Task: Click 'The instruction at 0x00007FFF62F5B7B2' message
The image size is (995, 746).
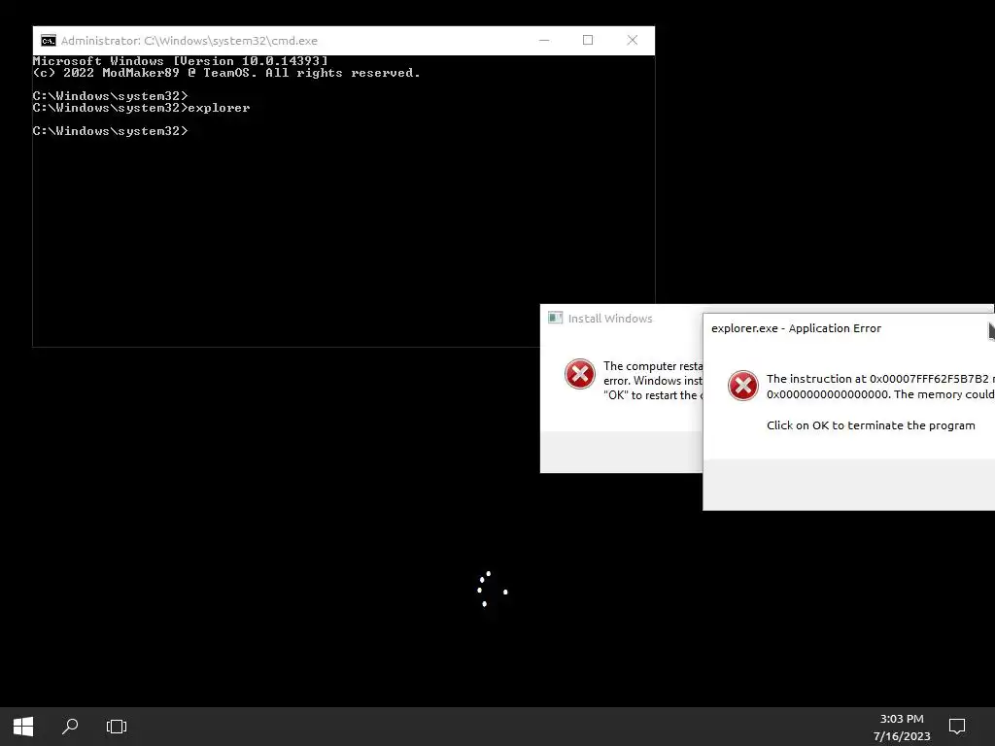Action: [x=880, y=379]
